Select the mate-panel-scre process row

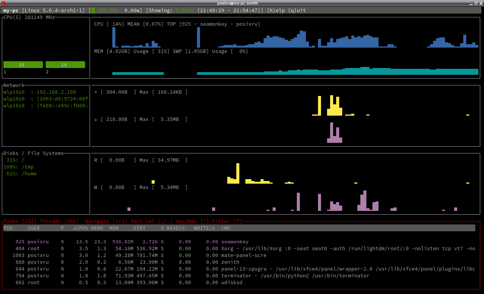239,255
